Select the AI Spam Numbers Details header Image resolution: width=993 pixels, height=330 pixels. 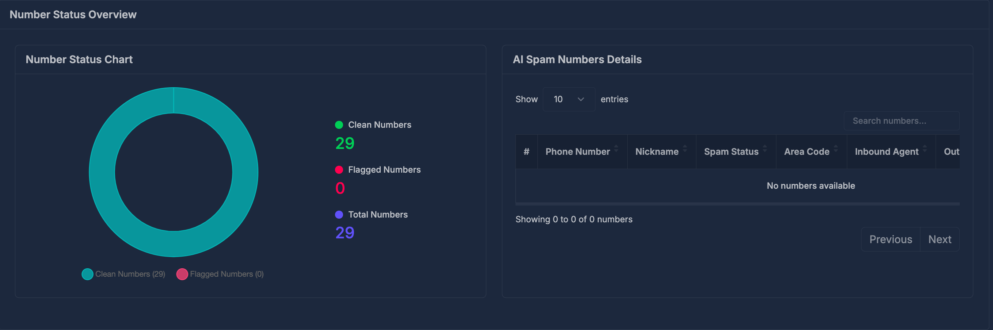pyautogui.click(x=577, y=59)
